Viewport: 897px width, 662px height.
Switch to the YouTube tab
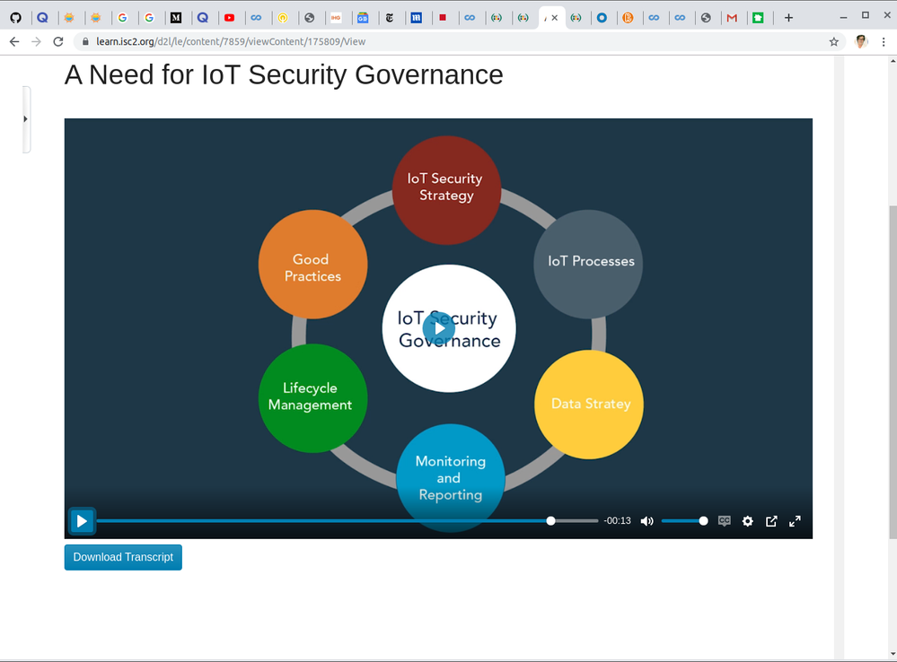point(230,17)
